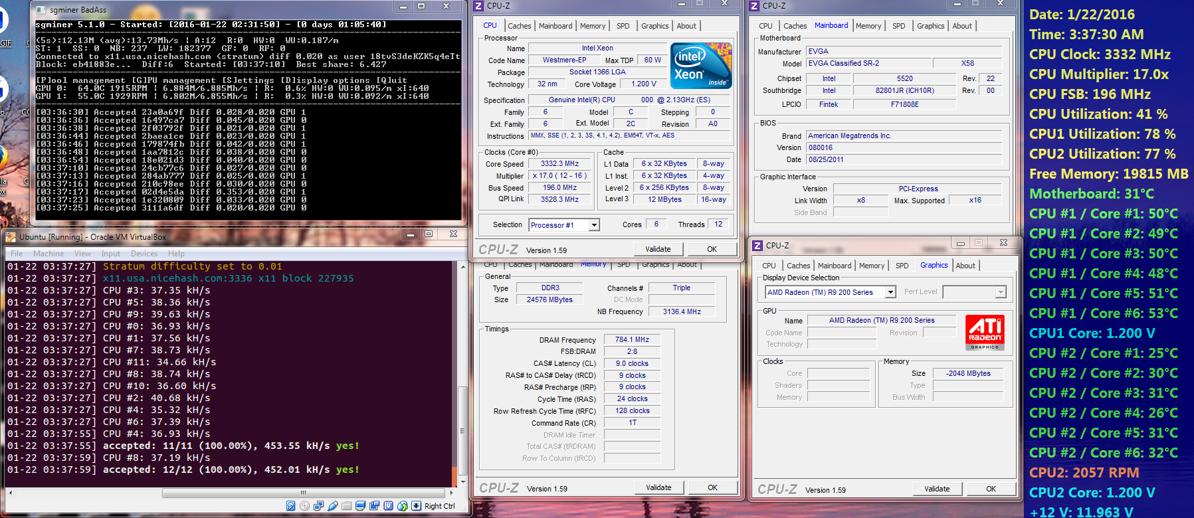1194x518 pixels.
Task: Open VirtualBox USB devices status icon
Action: coord(333,506)
